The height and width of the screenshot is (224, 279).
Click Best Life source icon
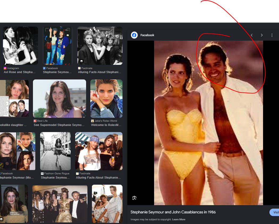[x=35, y=121]
